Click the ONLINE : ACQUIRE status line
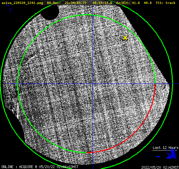This screenshot has width=179, height=169. [x=40, y=167]
